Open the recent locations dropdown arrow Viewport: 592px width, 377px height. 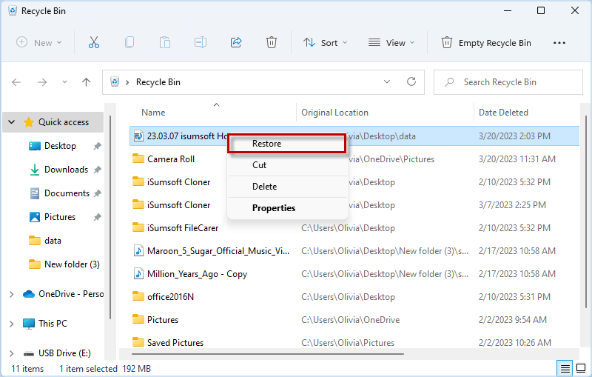point(64,82)
